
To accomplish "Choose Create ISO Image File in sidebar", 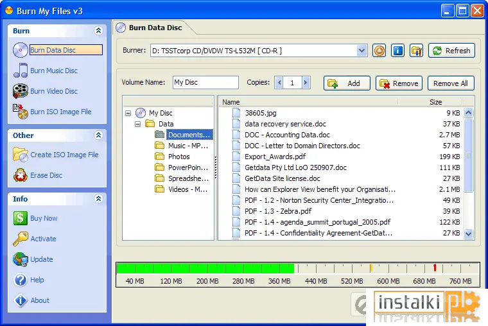I will point(64,155).
